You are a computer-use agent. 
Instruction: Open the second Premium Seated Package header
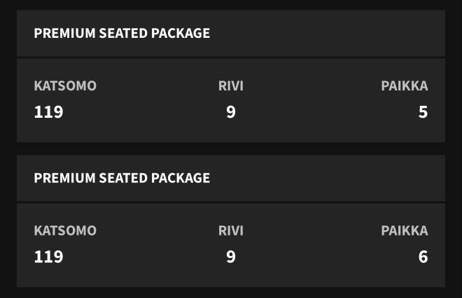[231, 178]
